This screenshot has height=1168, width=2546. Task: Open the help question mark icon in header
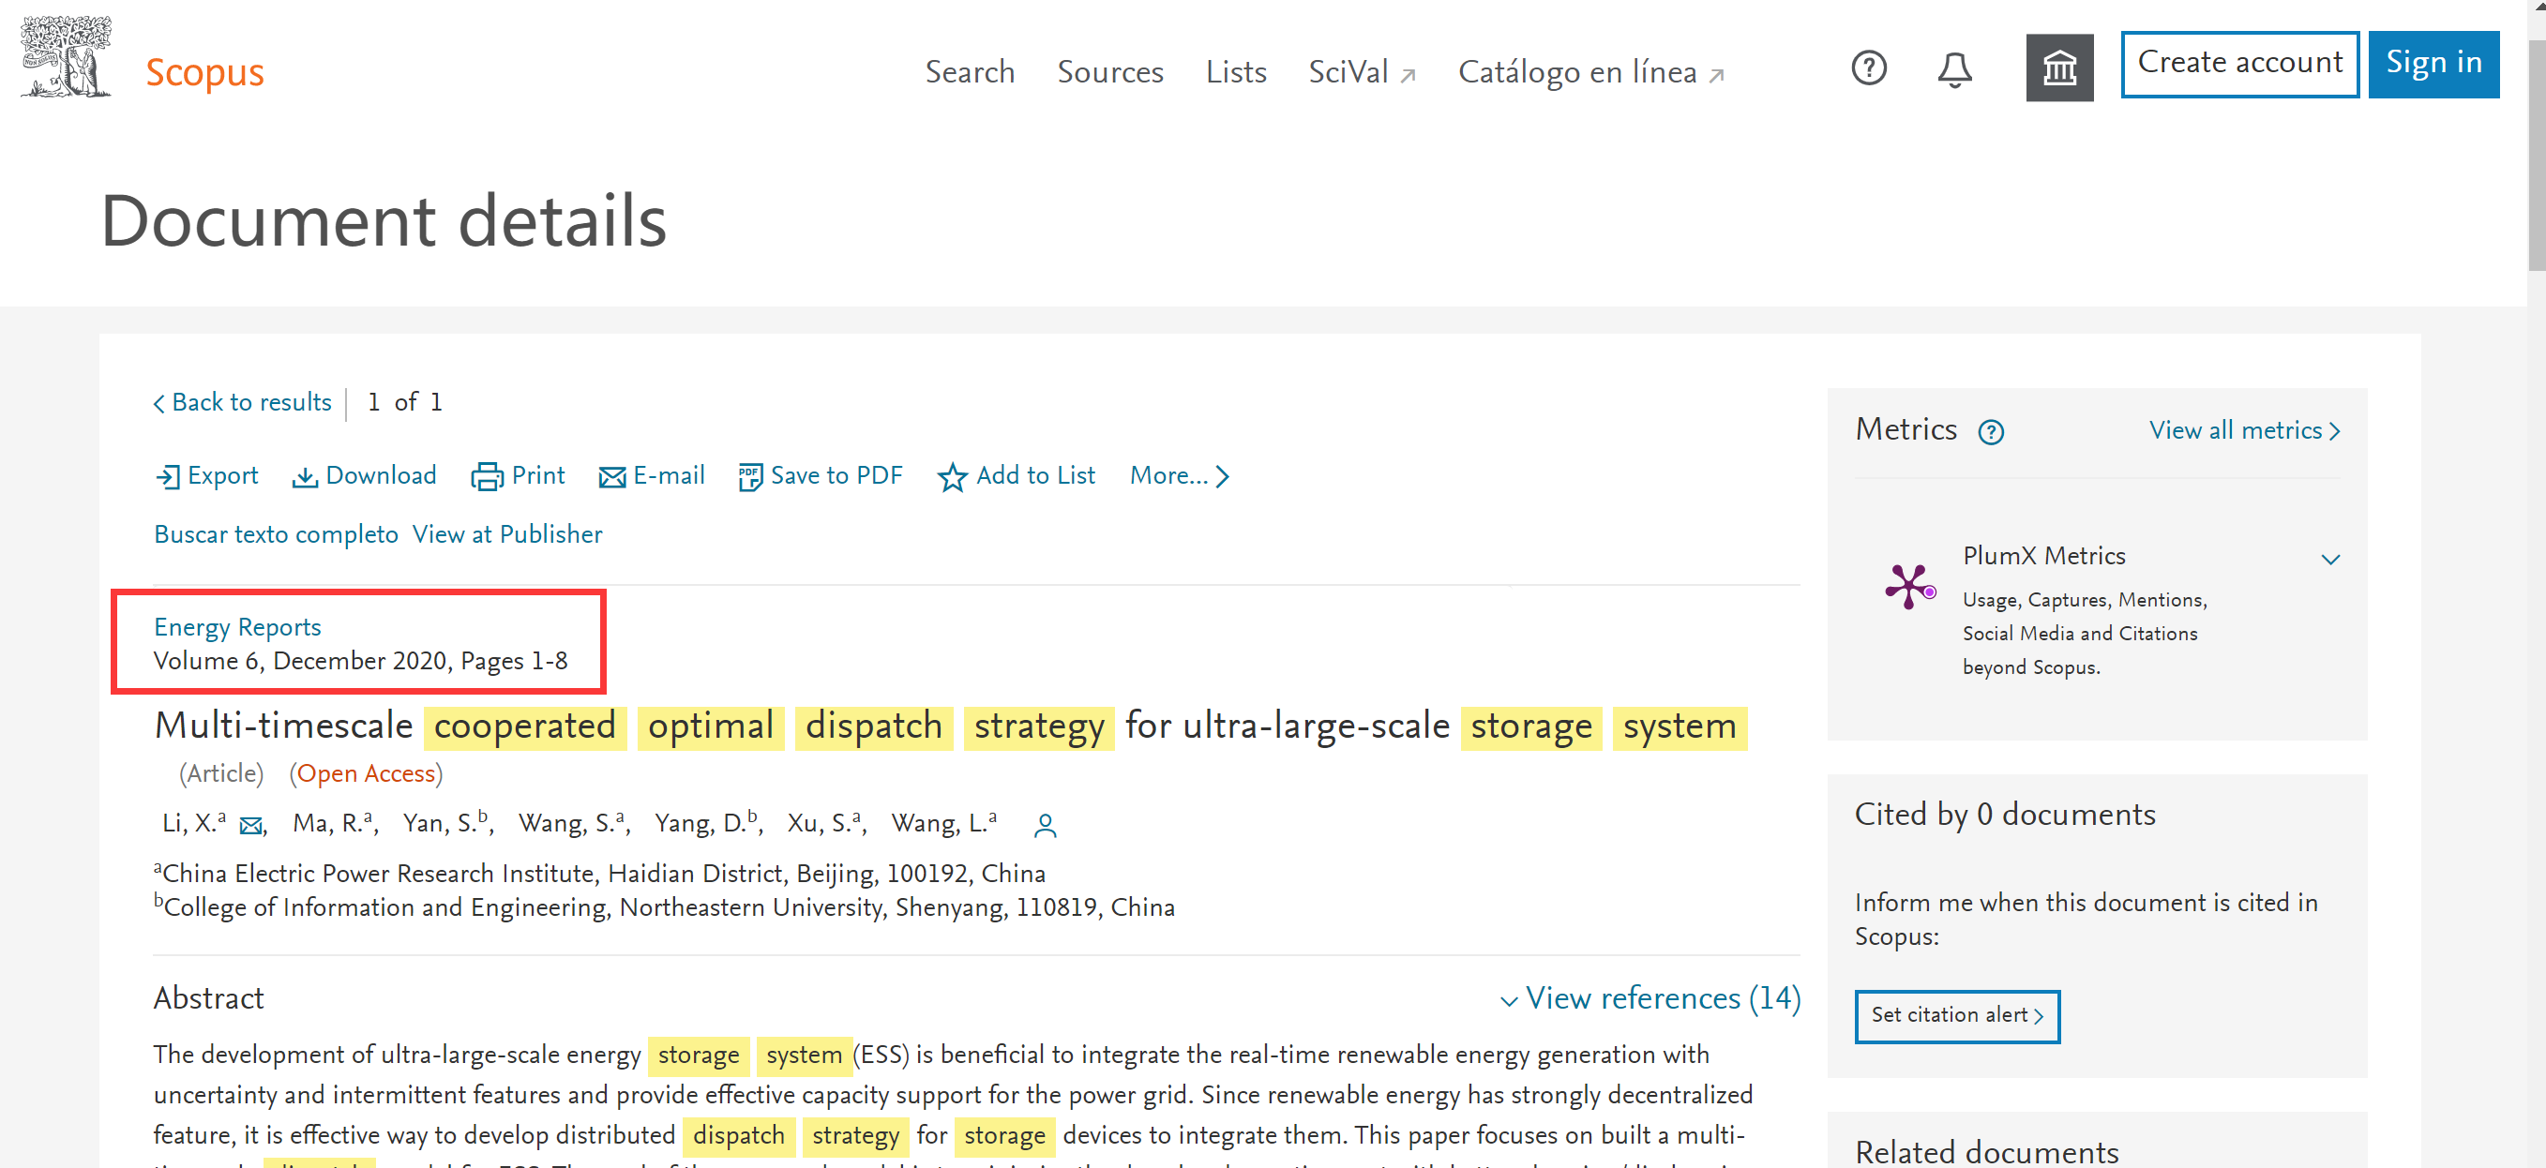[x=1868, y=68]
